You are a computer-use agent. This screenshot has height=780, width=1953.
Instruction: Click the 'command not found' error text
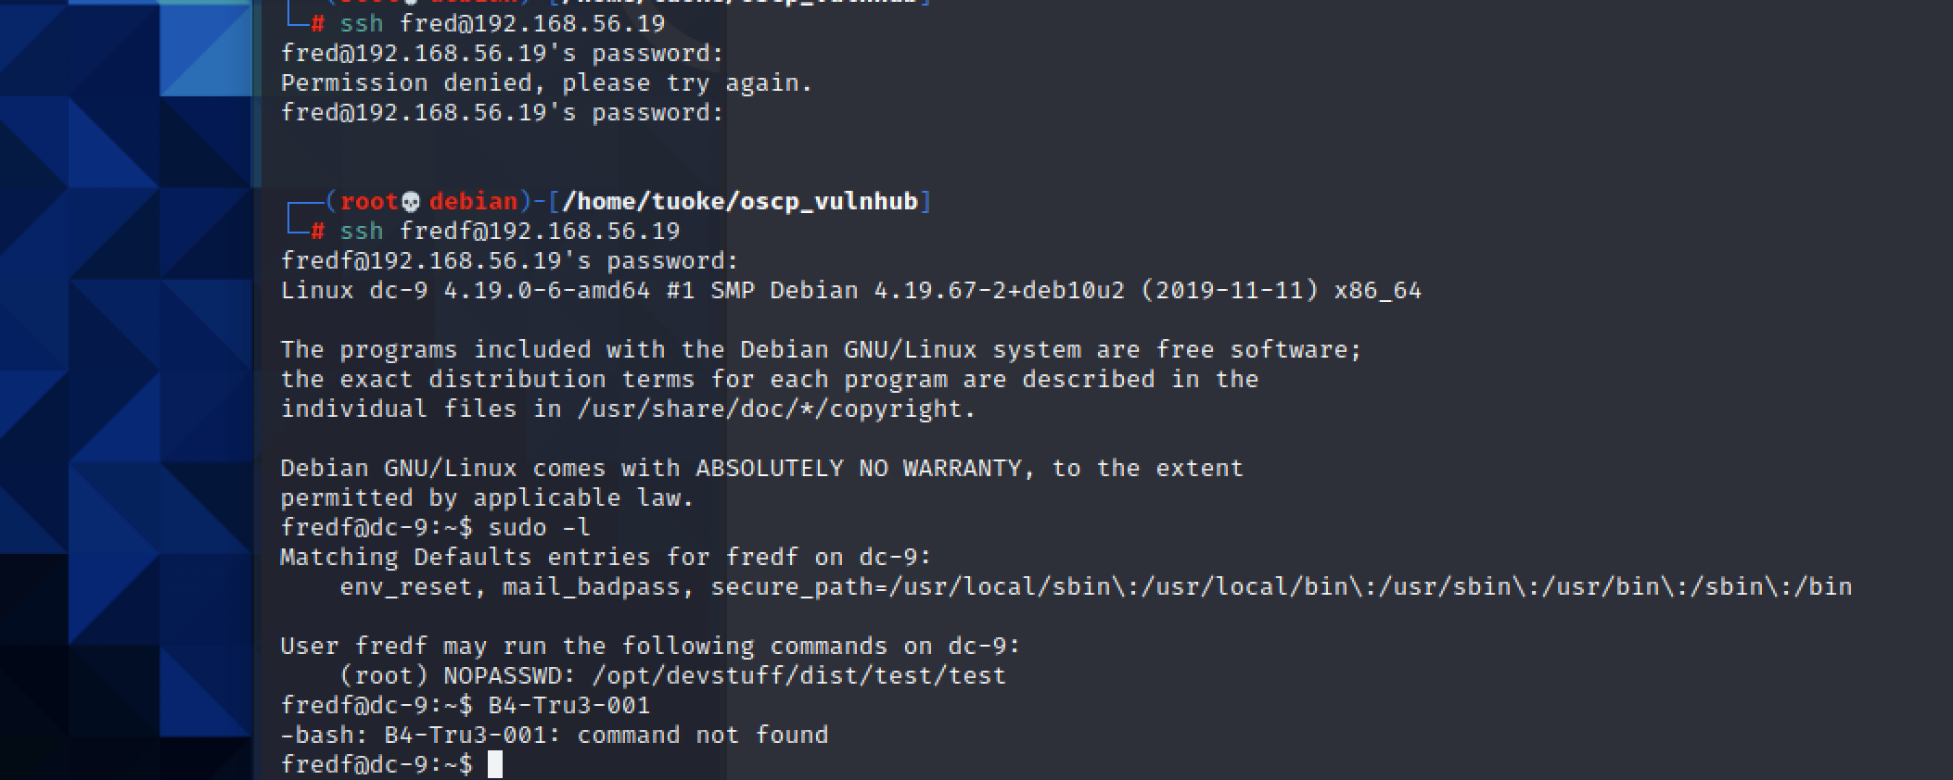coord(702,735)
